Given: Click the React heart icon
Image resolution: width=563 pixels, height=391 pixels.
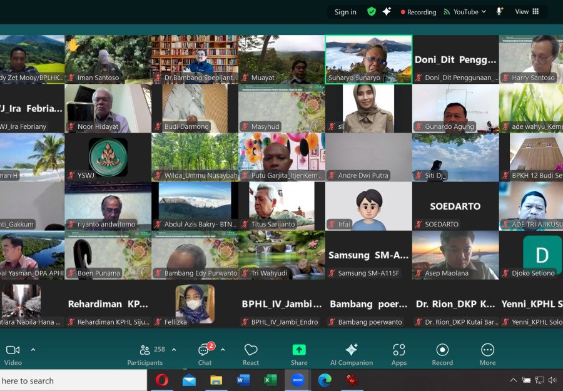Looking at the screenshot, I should point(251,353).
